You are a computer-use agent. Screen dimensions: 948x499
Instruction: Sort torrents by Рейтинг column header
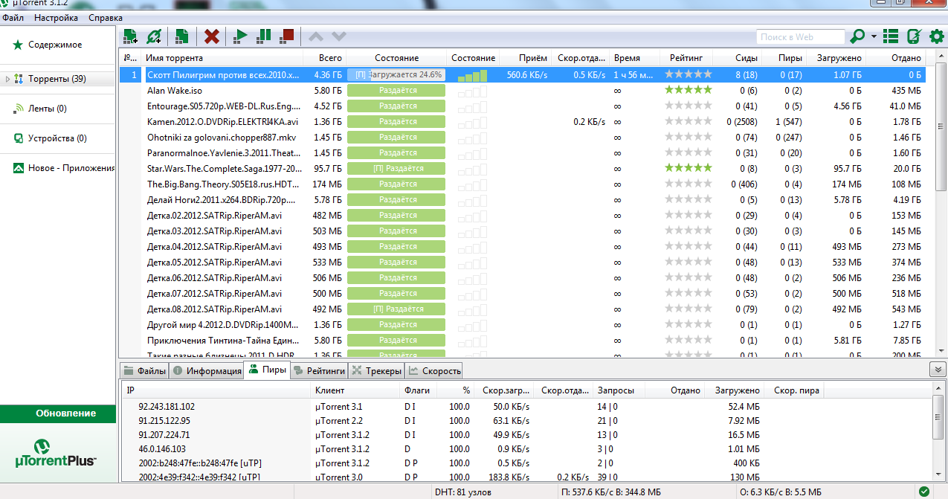(686, 58)
